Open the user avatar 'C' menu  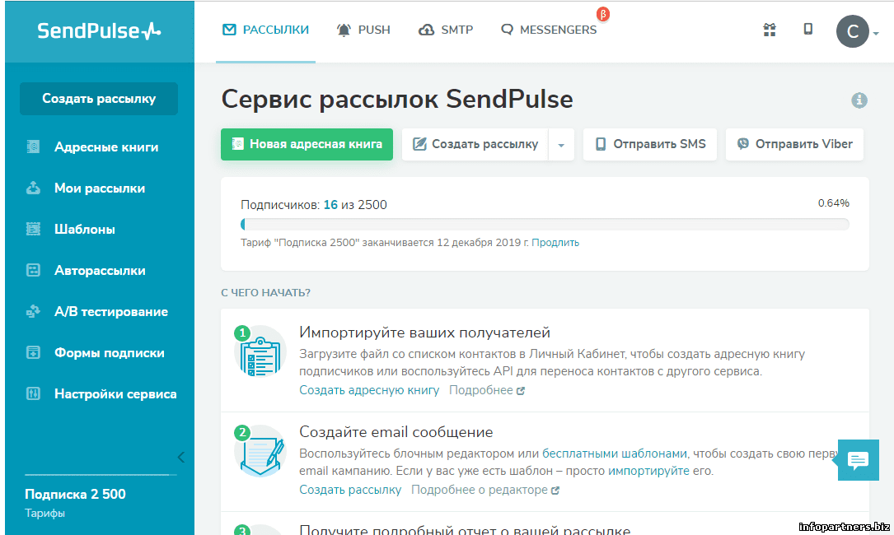click(x=852, y=31)
